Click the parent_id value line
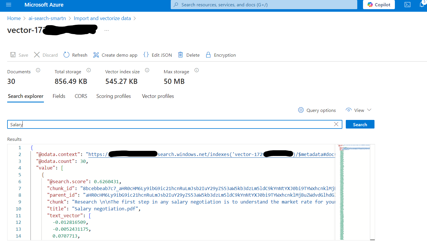 coord(209,195)
